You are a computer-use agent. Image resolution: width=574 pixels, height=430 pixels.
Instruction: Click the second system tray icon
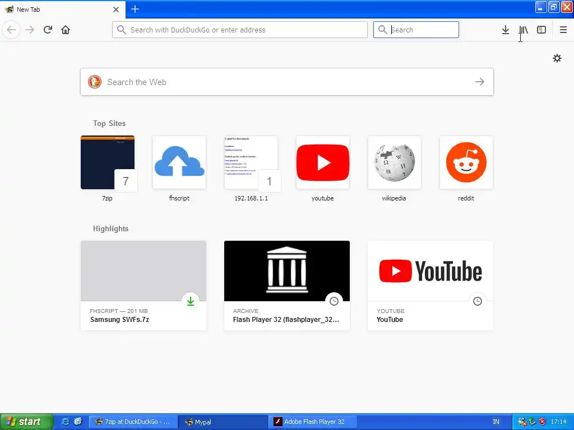pyautogui.click(x=533, y=422)
